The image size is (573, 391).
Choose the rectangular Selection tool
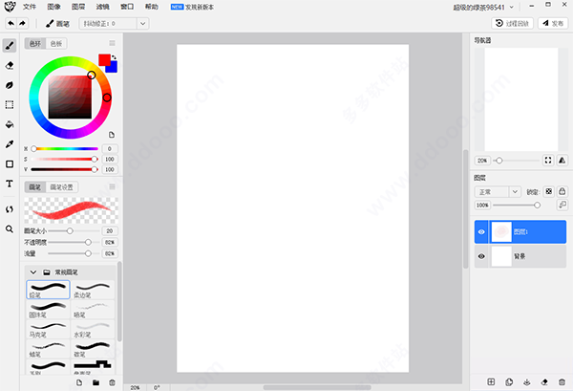(x=10, y=104)
